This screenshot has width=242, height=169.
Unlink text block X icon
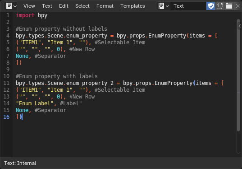point(237,6)
